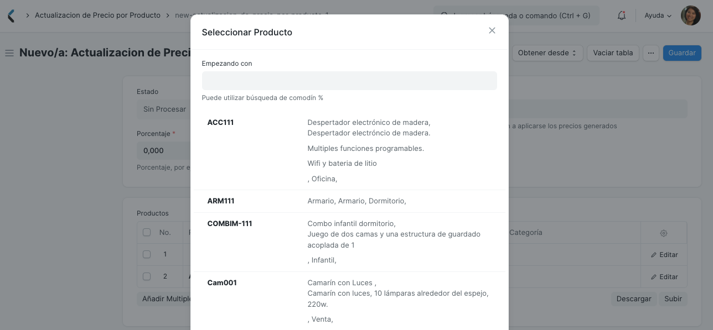This screenshot has width=713, height=330.
Task: Check the select-all checkbox in the Productos table
Action: [147, 232]
